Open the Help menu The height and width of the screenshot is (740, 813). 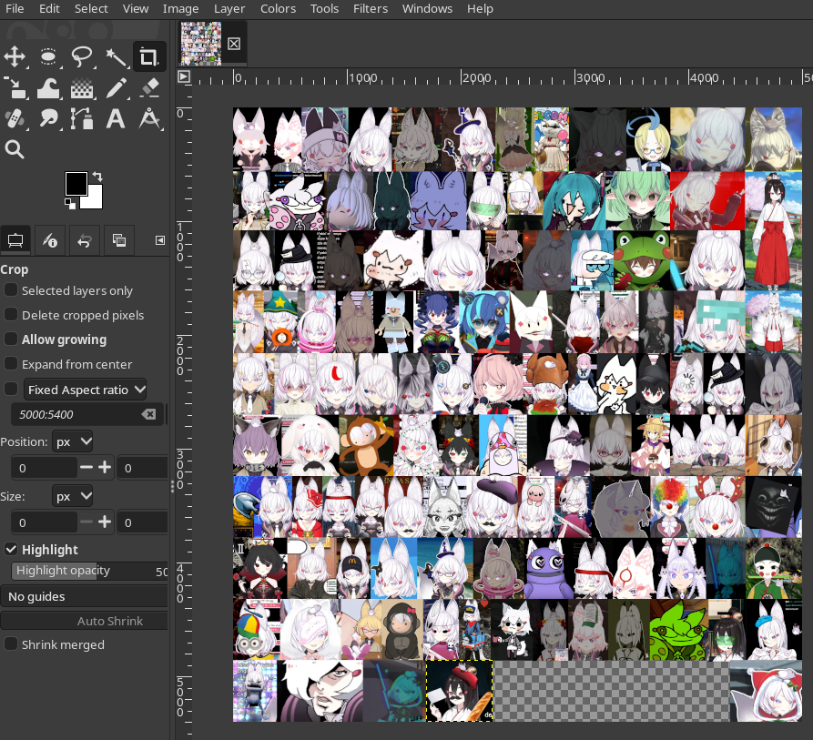click(480, 9)
